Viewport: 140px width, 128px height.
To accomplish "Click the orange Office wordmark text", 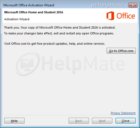I will (126, 16).
